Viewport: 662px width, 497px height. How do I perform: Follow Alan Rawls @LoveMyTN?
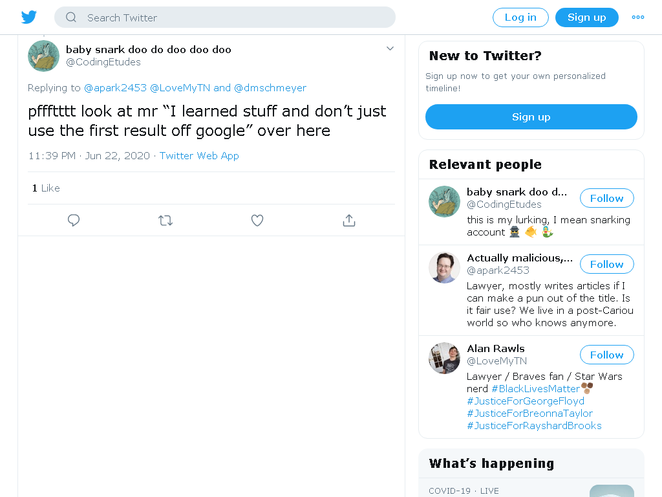[606, 355]
